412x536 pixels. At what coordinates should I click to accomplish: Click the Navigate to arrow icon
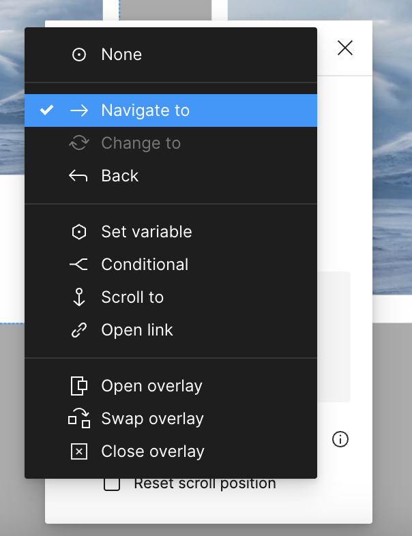[x=79, y=110]
